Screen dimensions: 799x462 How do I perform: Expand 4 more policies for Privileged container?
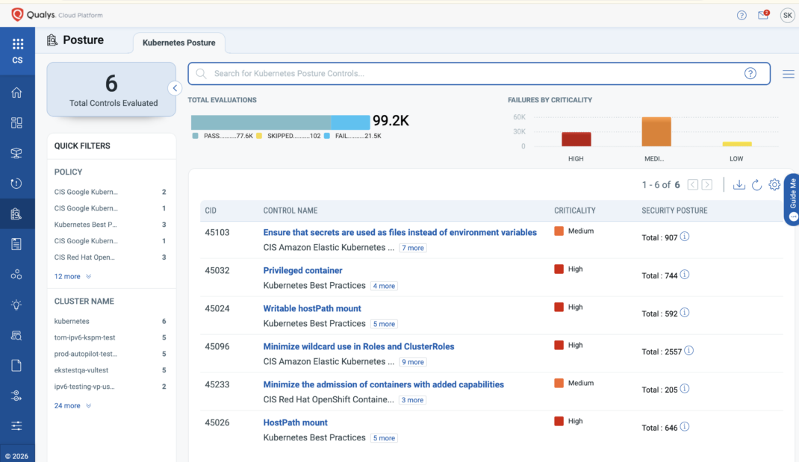coord(384,286)
